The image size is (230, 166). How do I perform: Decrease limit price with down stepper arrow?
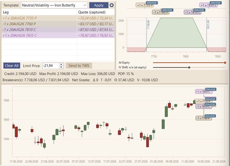click(x=61, y=67)
